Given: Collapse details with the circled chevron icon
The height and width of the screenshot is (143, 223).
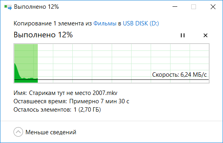Looking at the screenshot, I should [x=18, y=132].
